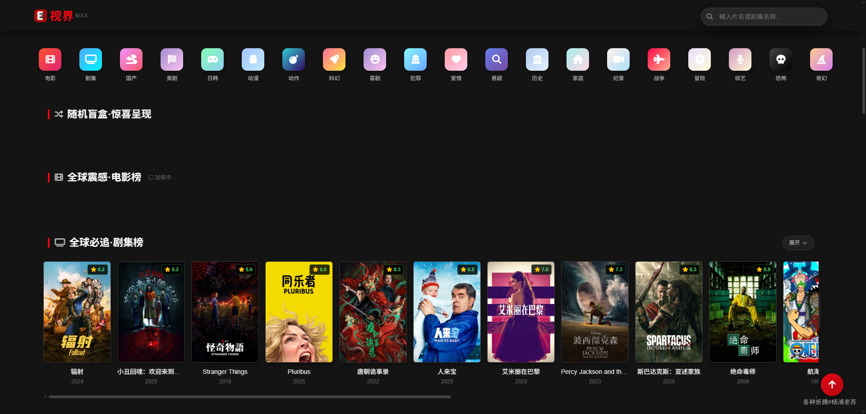
Task: Click the 8.9 rating badge on 绝命毒师
Action: coord(763,269)
